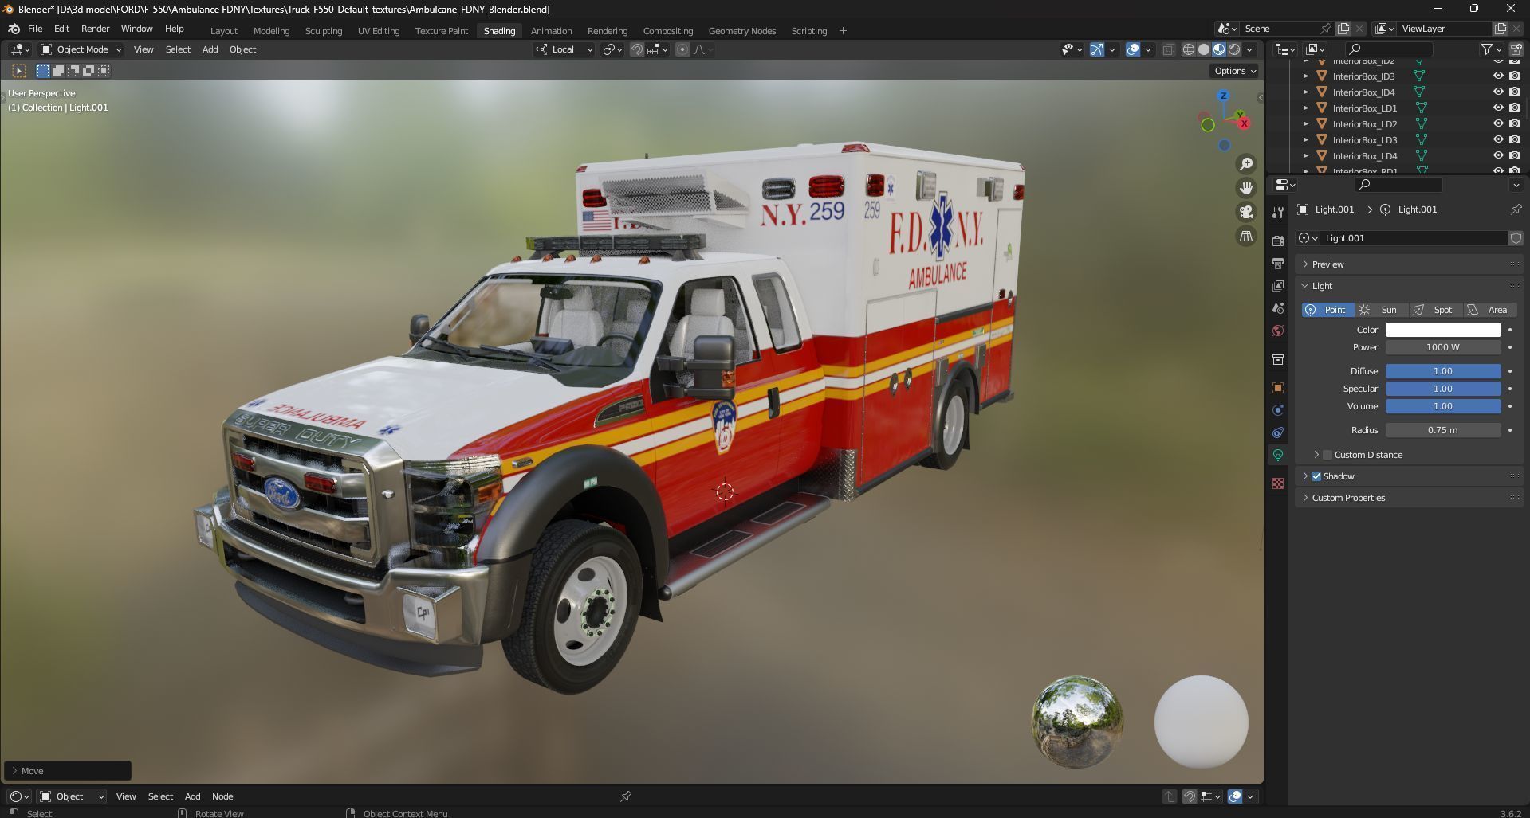Open the Output properties tab
The image size is (1530, 818).
pyautogui.click(x=1278, y=263)
